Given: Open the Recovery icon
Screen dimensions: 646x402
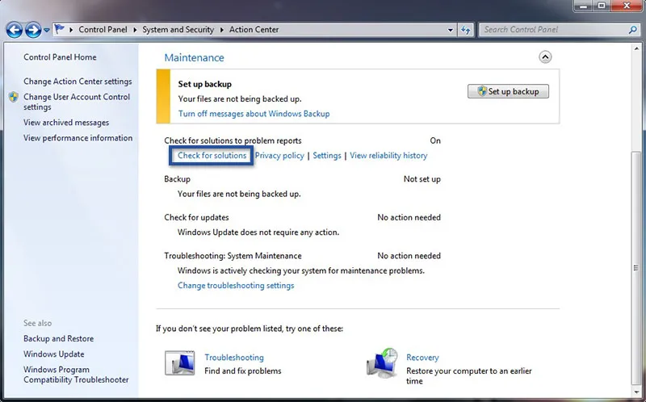Looking at the screenshot, I should pyautogui.click(x=381, y=363).
